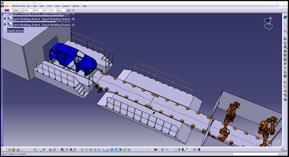Image resolution: width=289 pixels, height=157 pixels.
Task: Undo the last action with green arrow
Action: pyautogui.click(x=34, y=150)
